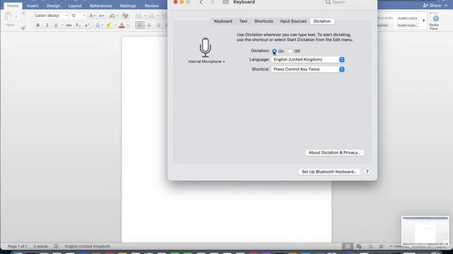Apply Subscript formatting in Word

(x=78, y=25)
